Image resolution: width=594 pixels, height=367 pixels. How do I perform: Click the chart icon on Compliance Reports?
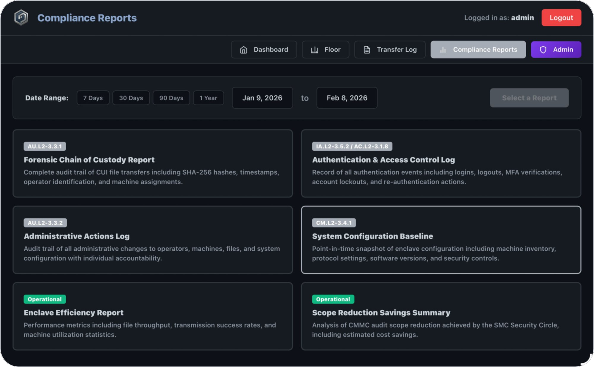click(443, 50)
